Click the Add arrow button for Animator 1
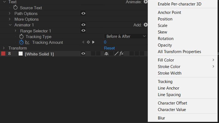 point(146,25)
